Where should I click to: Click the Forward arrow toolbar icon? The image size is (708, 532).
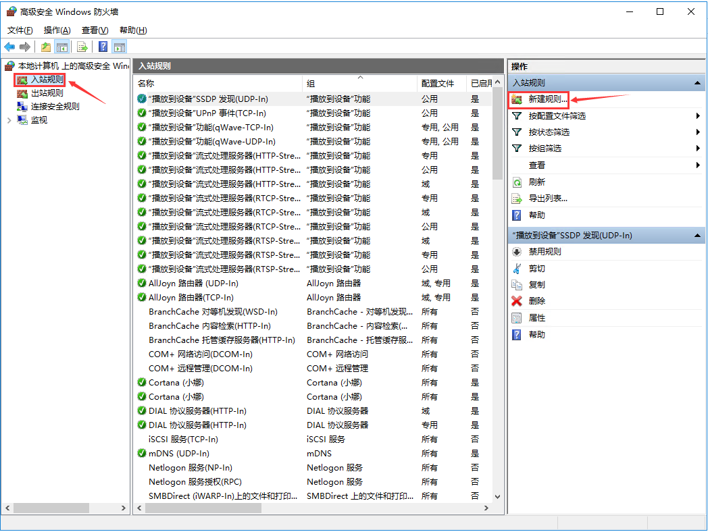click(x=25, y=47)
